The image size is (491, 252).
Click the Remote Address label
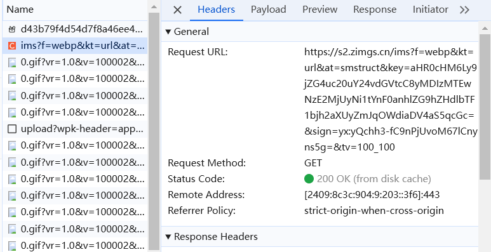point(206,195)
